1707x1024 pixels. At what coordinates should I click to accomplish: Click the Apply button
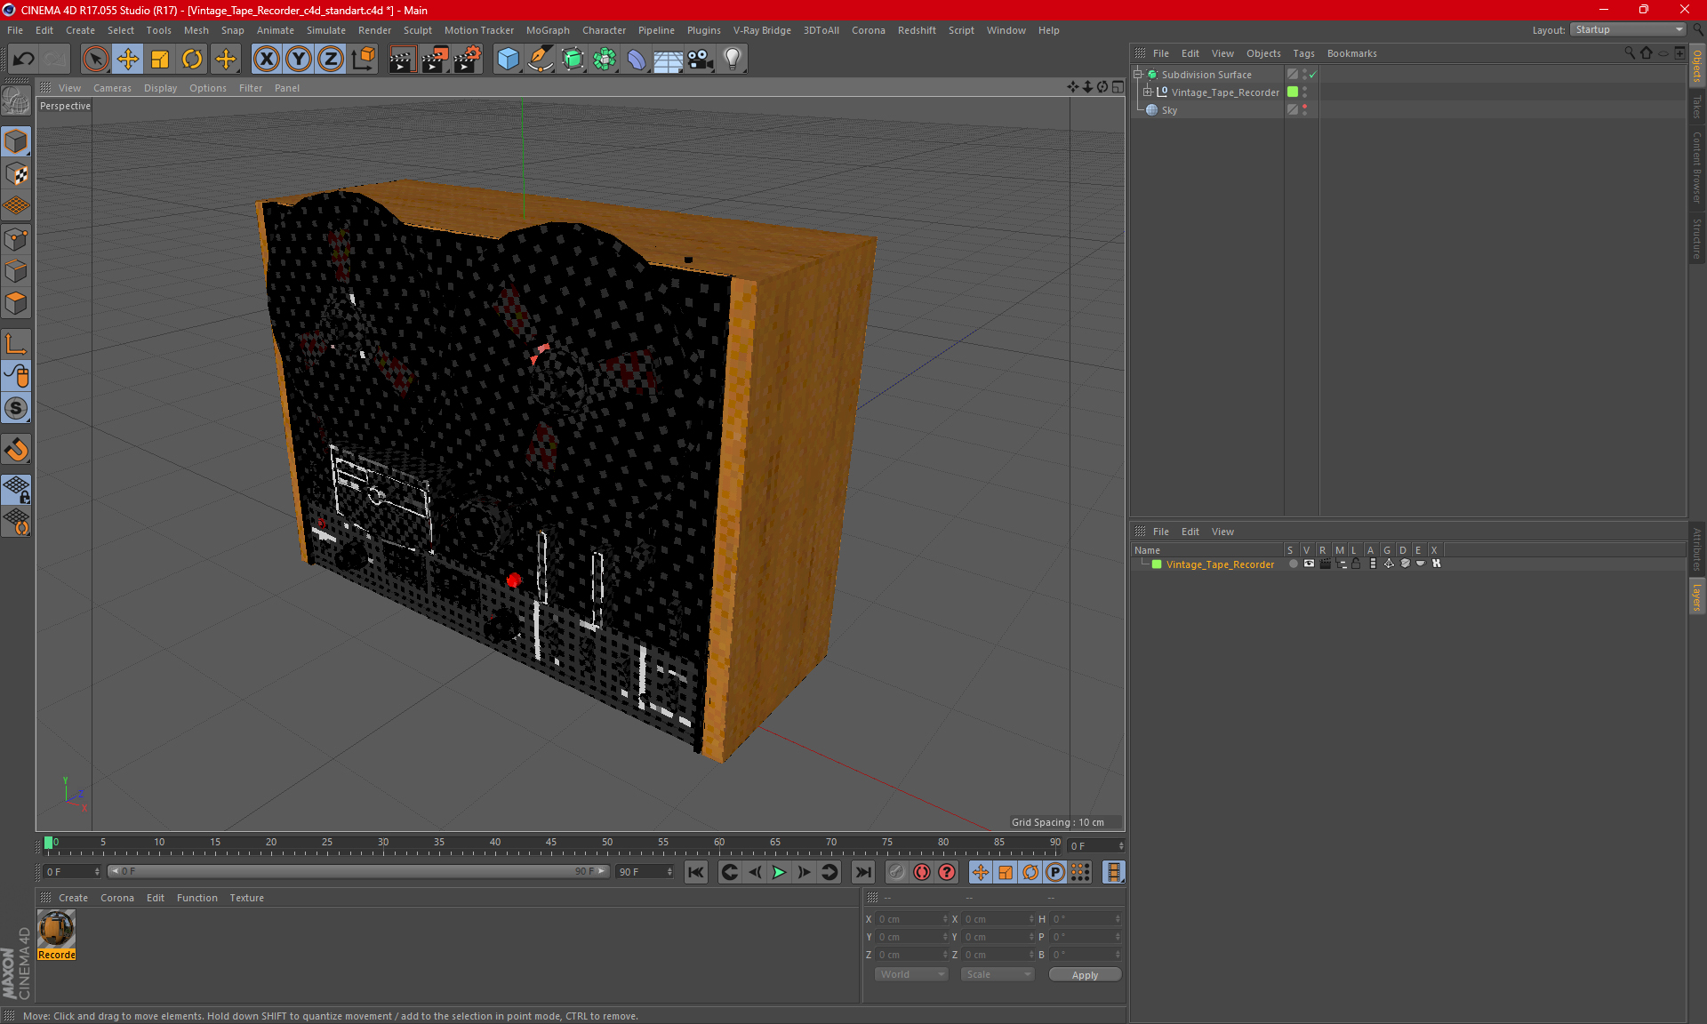tap(1085, 975)
